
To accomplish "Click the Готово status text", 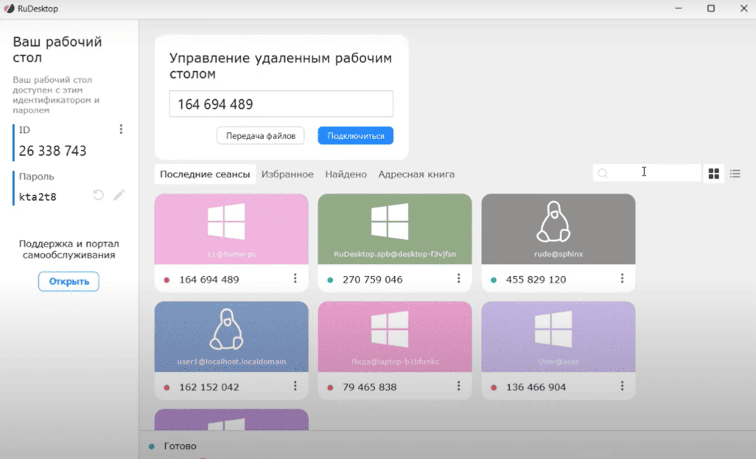I will click(x=180, y=447).
